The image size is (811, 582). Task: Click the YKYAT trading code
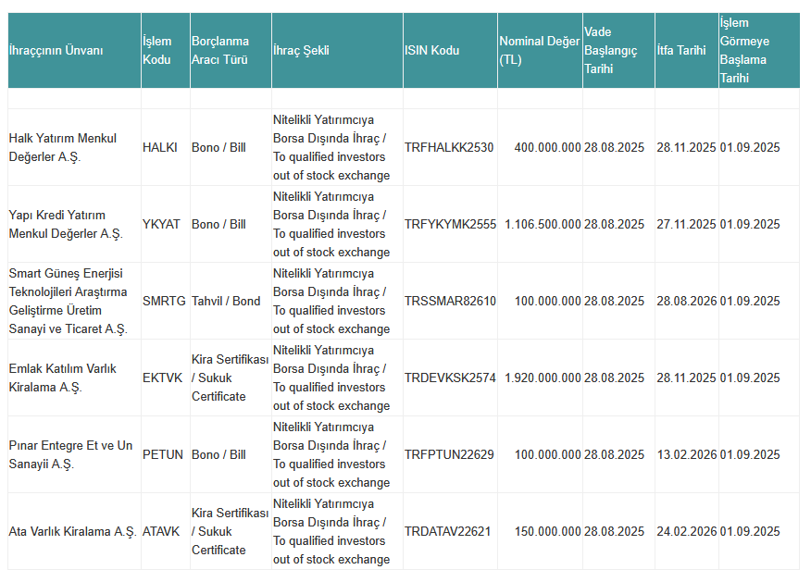(161, 224)
